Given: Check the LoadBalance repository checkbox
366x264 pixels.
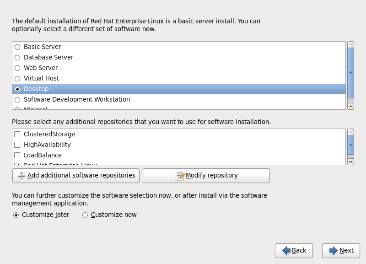Looking at the screenshot, I should pyautogui.click(x=17, y=155).
